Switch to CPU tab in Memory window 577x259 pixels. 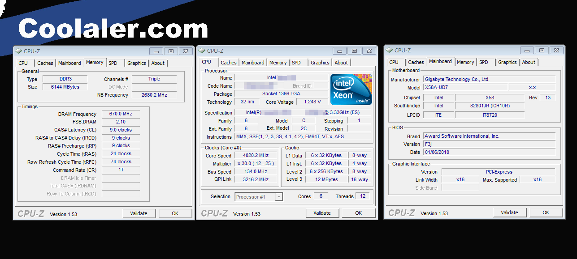coord(23,63)
